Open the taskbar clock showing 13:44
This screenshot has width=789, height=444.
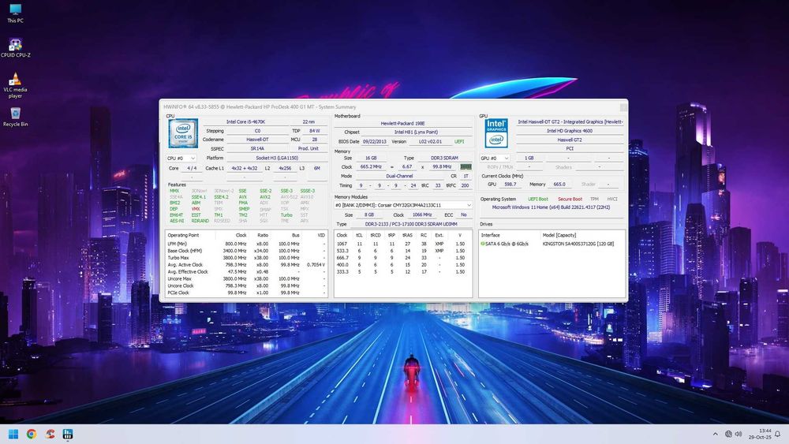[x=760, y=434]
